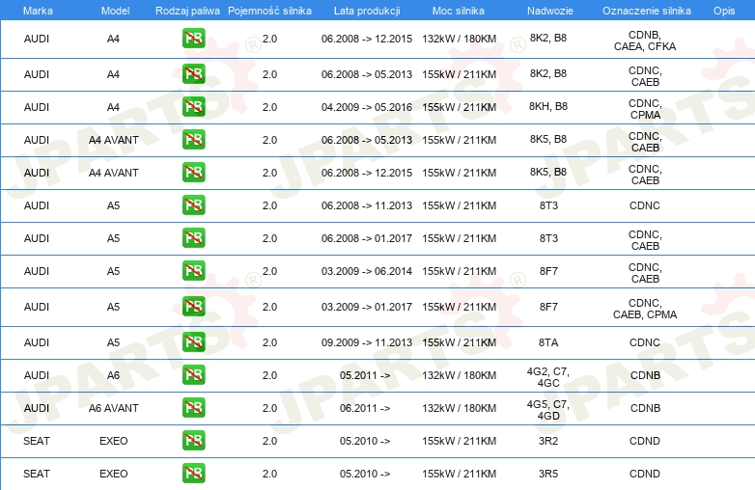Click fuel icon in A5 8F7 row ending 01.2017
This screenshot has height=490, width=755.
[x=193, y=307]
